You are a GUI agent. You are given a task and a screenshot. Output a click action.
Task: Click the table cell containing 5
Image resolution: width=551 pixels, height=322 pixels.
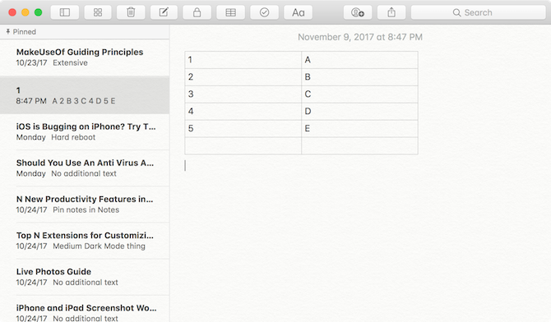[x=243, y=128]
